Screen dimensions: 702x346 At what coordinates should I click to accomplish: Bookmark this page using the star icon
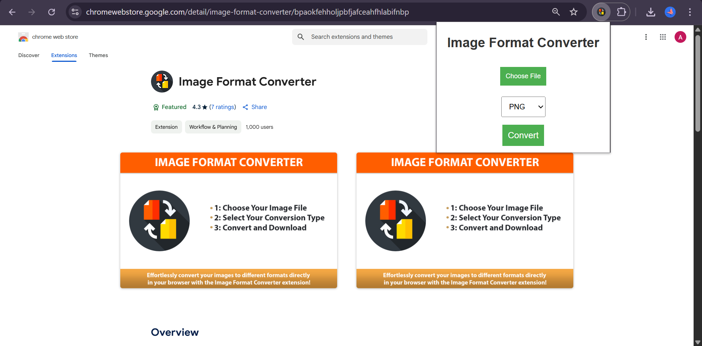coord(574,12)
